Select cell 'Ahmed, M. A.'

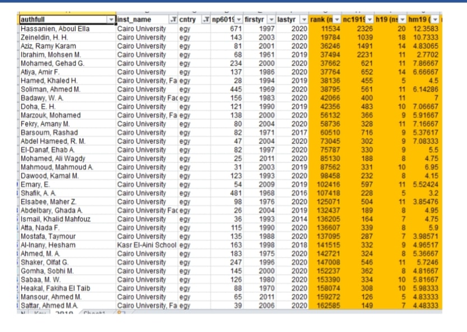[67, 254]
